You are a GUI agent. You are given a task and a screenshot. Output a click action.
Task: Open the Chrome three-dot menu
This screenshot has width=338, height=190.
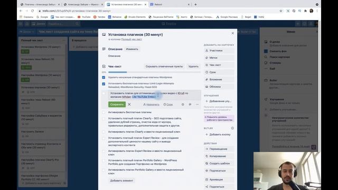[x=317, y=11]
